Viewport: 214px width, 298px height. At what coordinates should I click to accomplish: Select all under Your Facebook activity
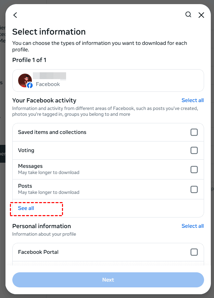[192, 100]
